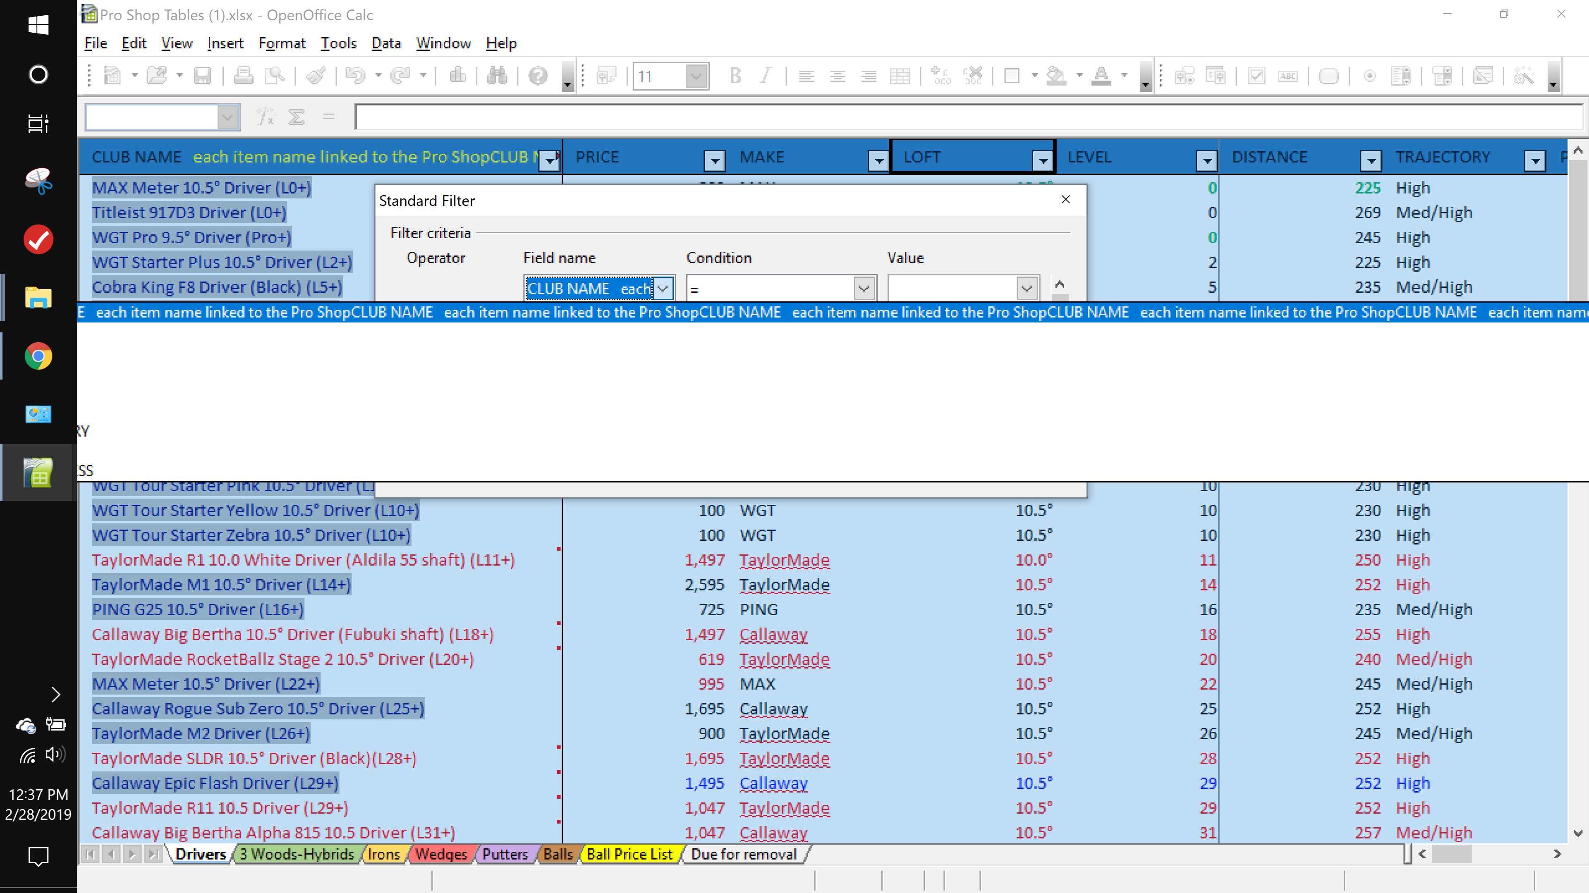Select the form Option Button control icon
Image resolution: width=1589 pixels, height=893 pixels.
(1369, 76)
